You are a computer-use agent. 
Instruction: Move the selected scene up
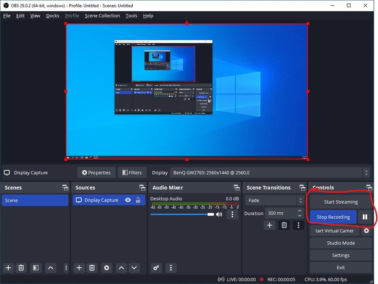[51, 268]
